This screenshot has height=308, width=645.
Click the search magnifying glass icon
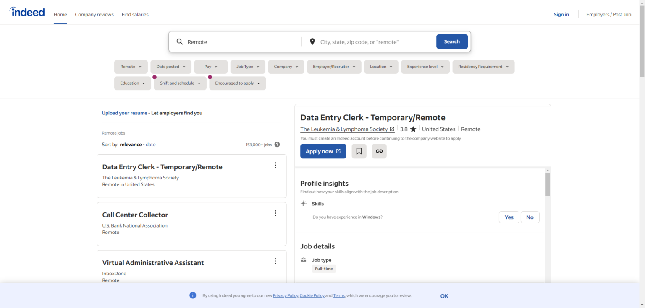pos(180,41)
